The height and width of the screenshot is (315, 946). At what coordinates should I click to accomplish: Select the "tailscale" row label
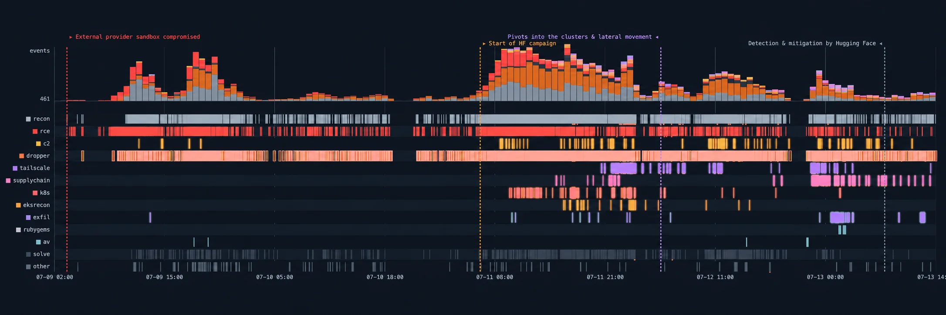[35, 168]
